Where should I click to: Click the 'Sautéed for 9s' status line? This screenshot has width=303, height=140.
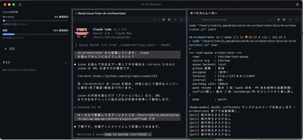[x=89, y=107]
